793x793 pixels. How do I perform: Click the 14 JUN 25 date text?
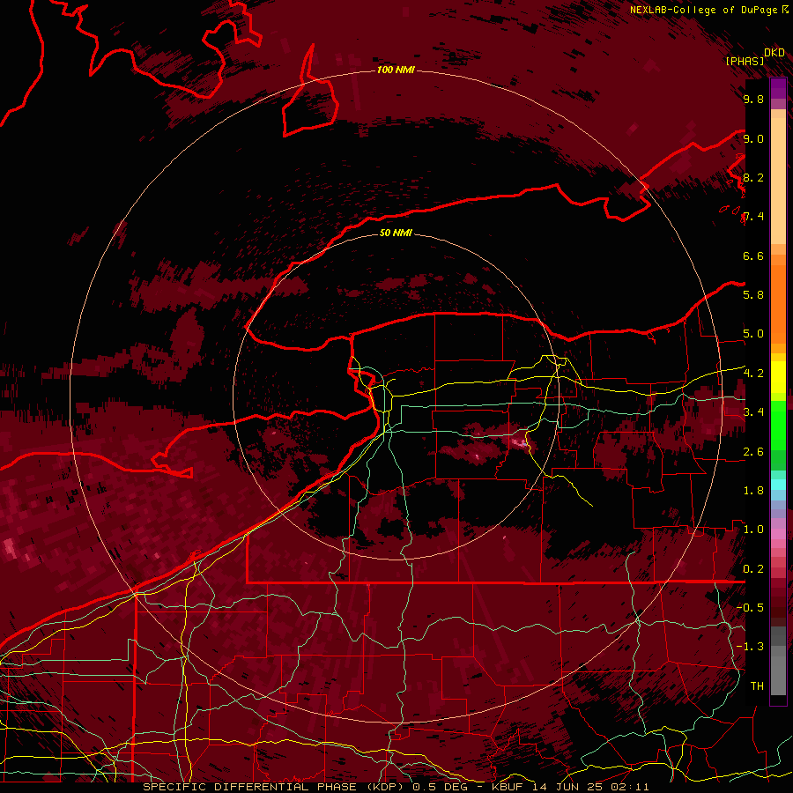coord(568,787)
